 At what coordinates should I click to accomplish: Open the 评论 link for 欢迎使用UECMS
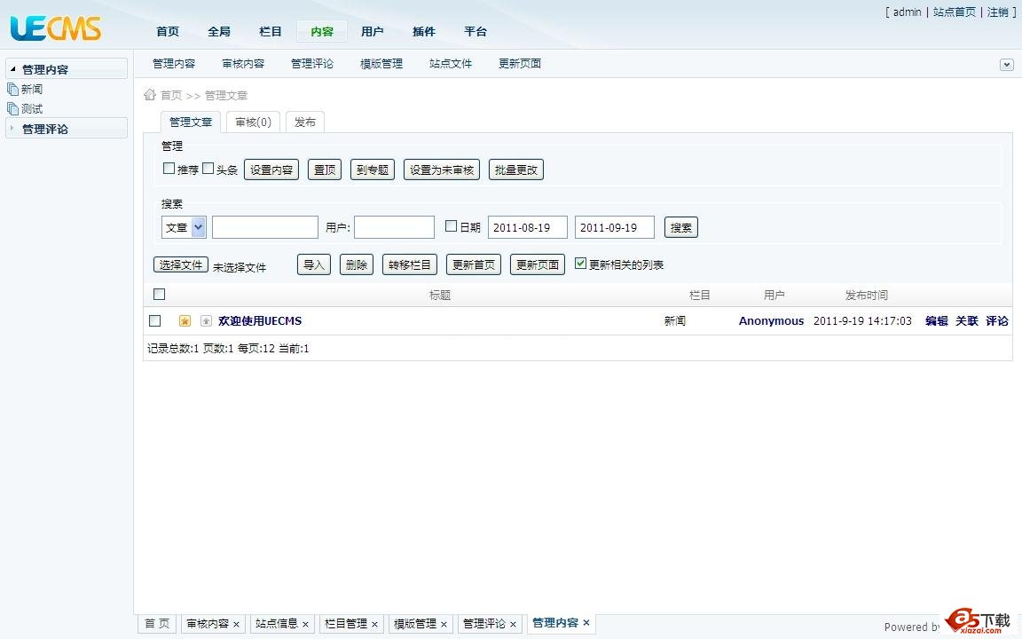[x=996, y=320]
